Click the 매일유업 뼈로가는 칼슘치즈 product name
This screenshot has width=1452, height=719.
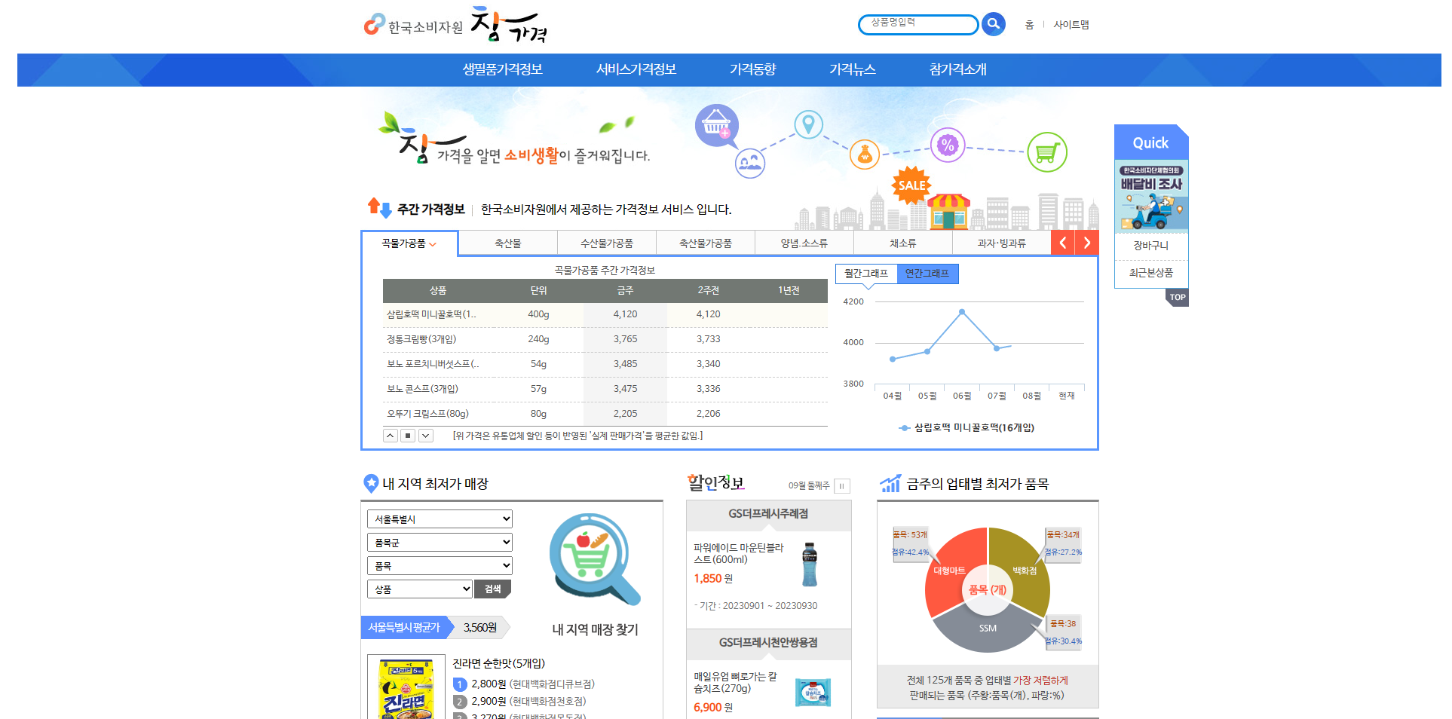(735, 682)
